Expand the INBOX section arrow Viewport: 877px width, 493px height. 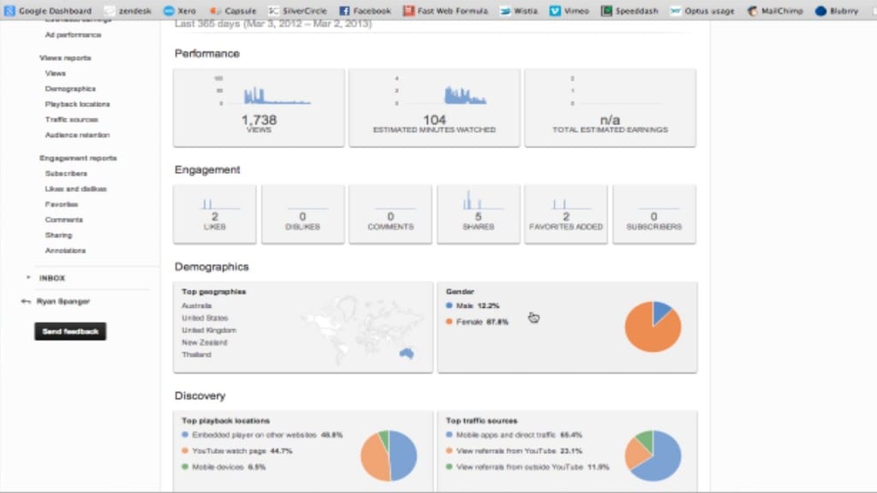pyautogui.click(x=28, y=278)
